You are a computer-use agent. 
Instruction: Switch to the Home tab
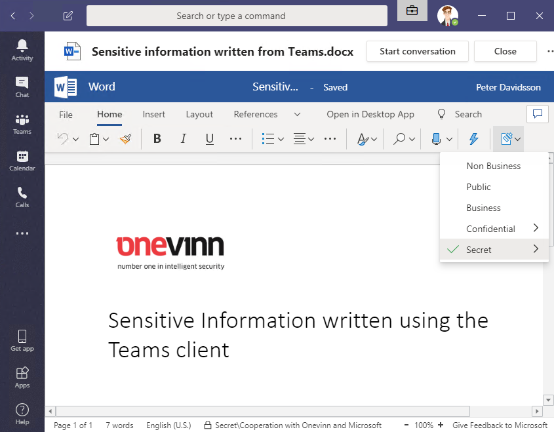point(109,115)
